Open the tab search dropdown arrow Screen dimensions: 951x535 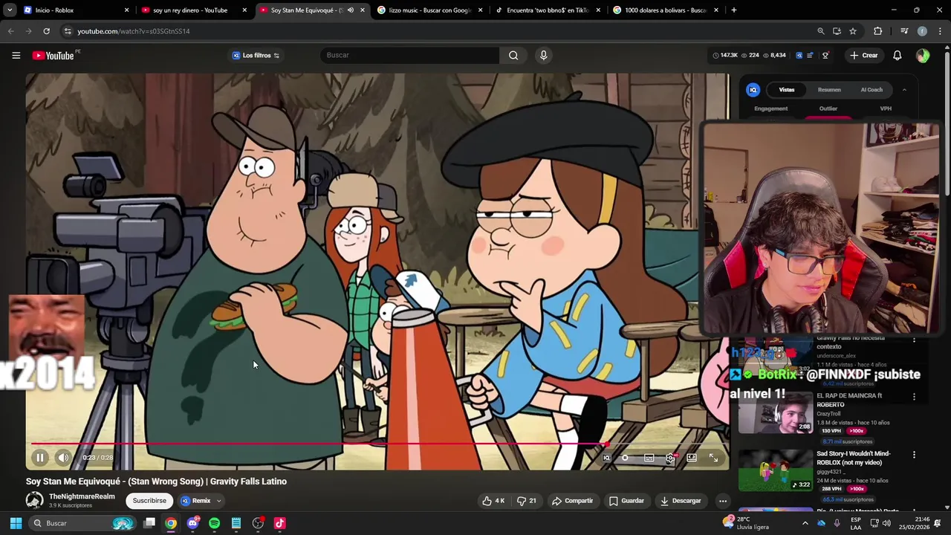click(9, 10)
